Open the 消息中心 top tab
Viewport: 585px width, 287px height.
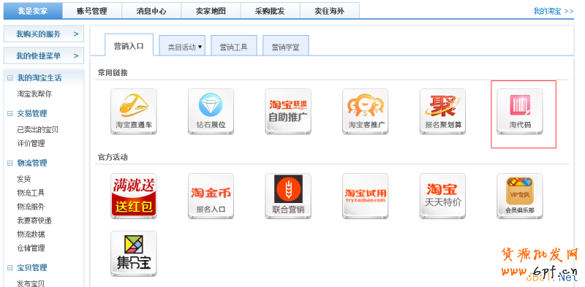[x=151, y=11]
